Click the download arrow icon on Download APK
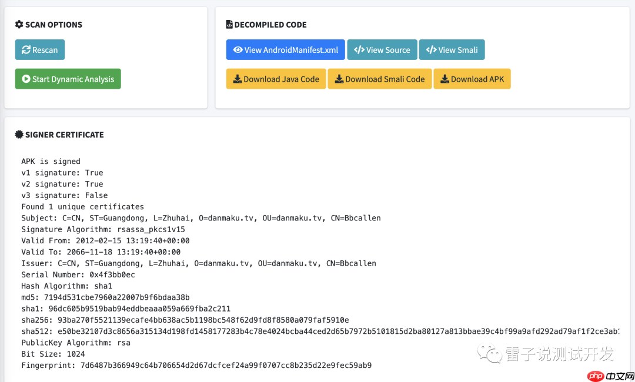Image resolution: width=635 pixels, height=382 pixels. [x=444, y=79]
